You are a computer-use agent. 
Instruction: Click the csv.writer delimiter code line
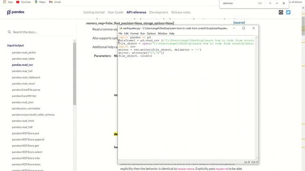[x=160, y=50]
